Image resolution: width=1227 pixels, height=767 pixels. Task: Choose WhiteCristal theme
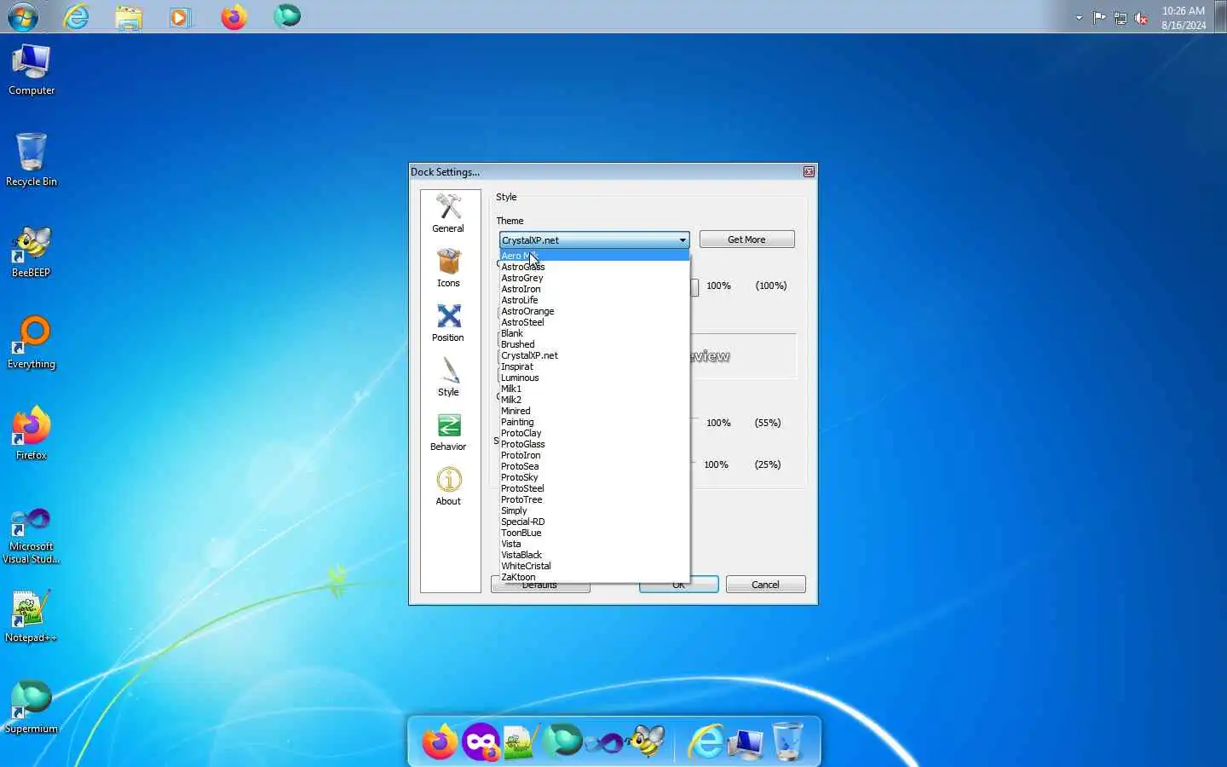click(594, 566)
